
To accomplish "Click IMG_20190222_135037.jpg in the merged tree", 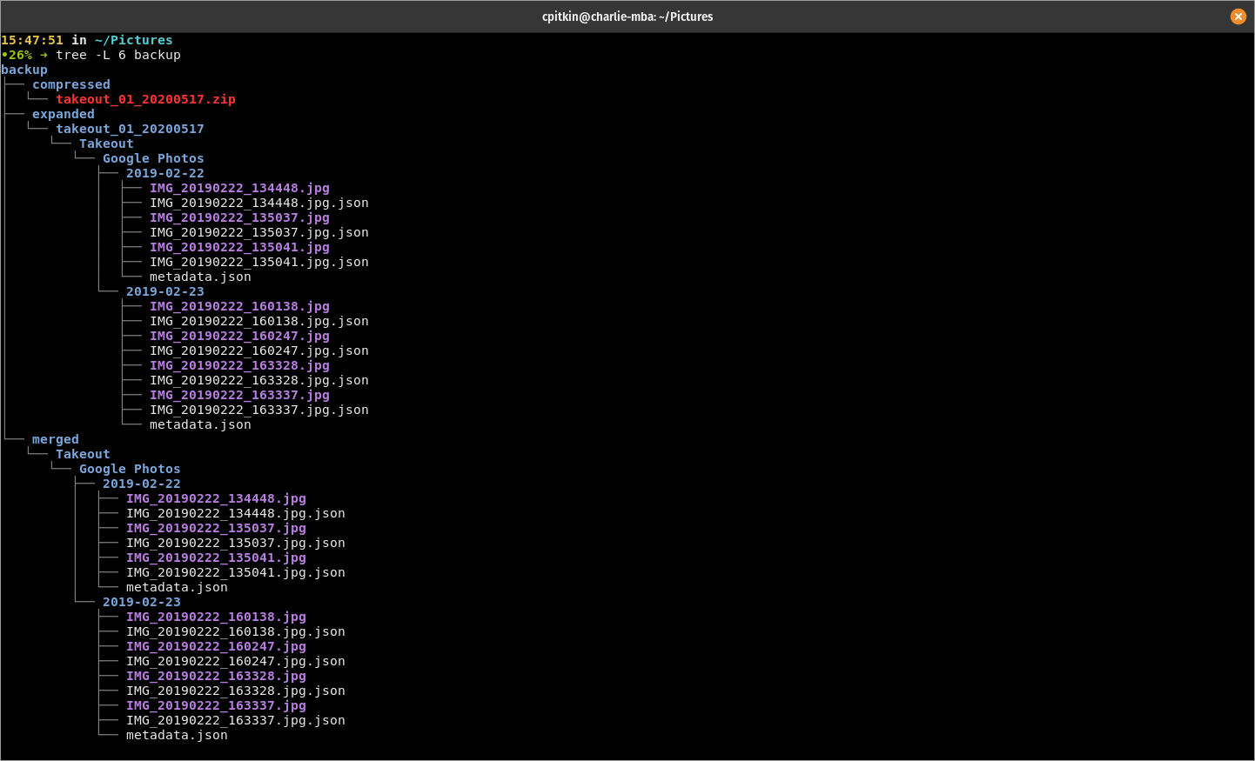I will click(216, 528).
